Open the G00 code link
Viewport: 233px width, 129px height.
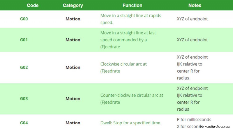coord(24,19)
